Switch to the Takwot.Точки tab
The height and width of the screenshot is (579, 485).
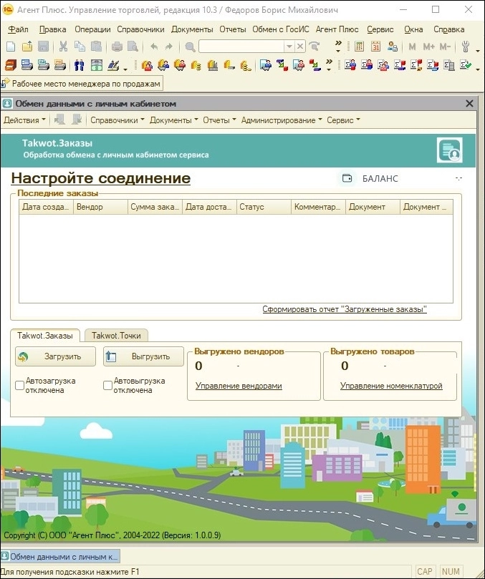tap(116, 335)
